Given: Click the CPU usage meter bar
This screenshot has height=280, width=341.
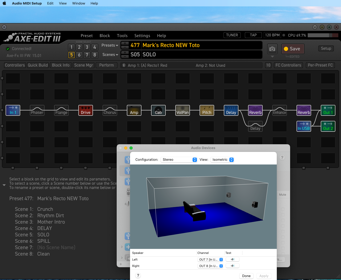Looking at the screenshot, I should coord(323,35).
